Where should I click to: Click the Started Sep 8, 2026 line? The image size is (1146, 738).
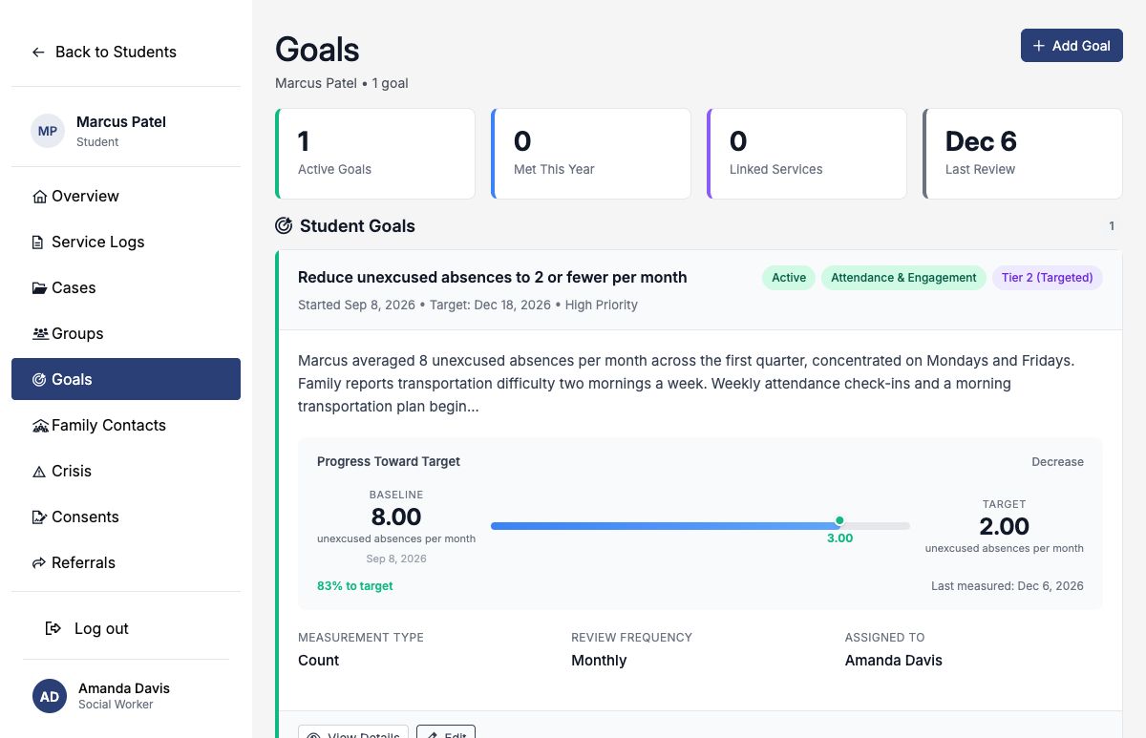tap(468, 306)
